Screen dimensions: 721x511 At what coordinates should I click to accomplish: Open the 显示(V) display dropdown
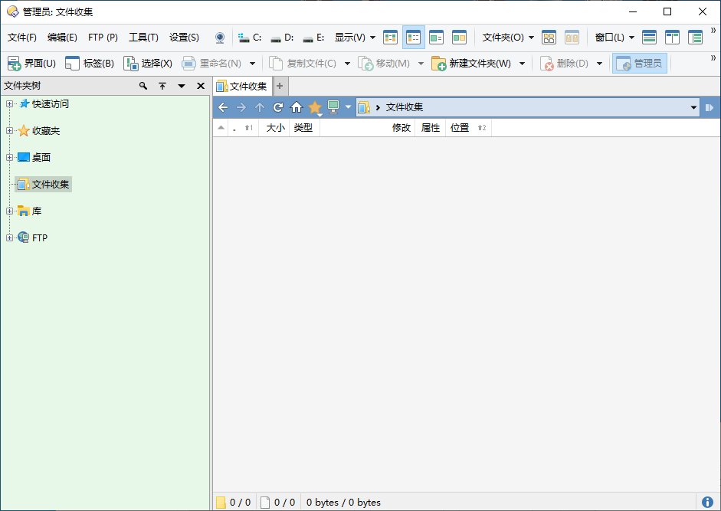click(x=350, y=37)
